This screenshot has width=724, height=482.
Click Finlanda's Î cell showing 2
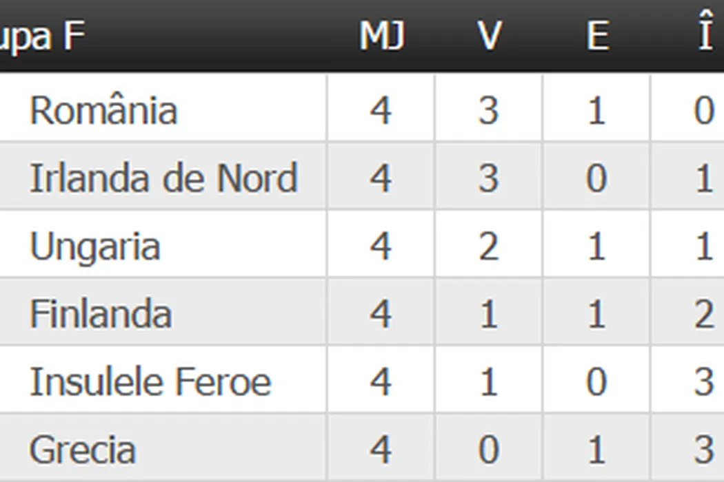(x=703, y=314)
